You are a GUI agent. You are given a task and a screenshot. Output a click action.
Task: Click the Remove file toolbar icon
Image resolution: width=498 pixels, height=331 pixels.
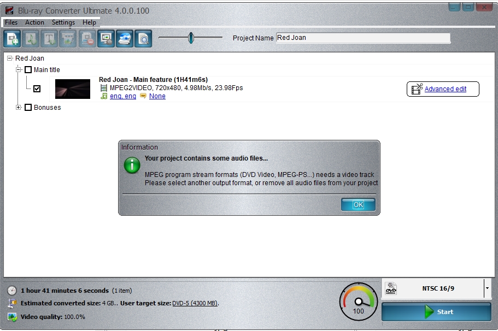87,39
